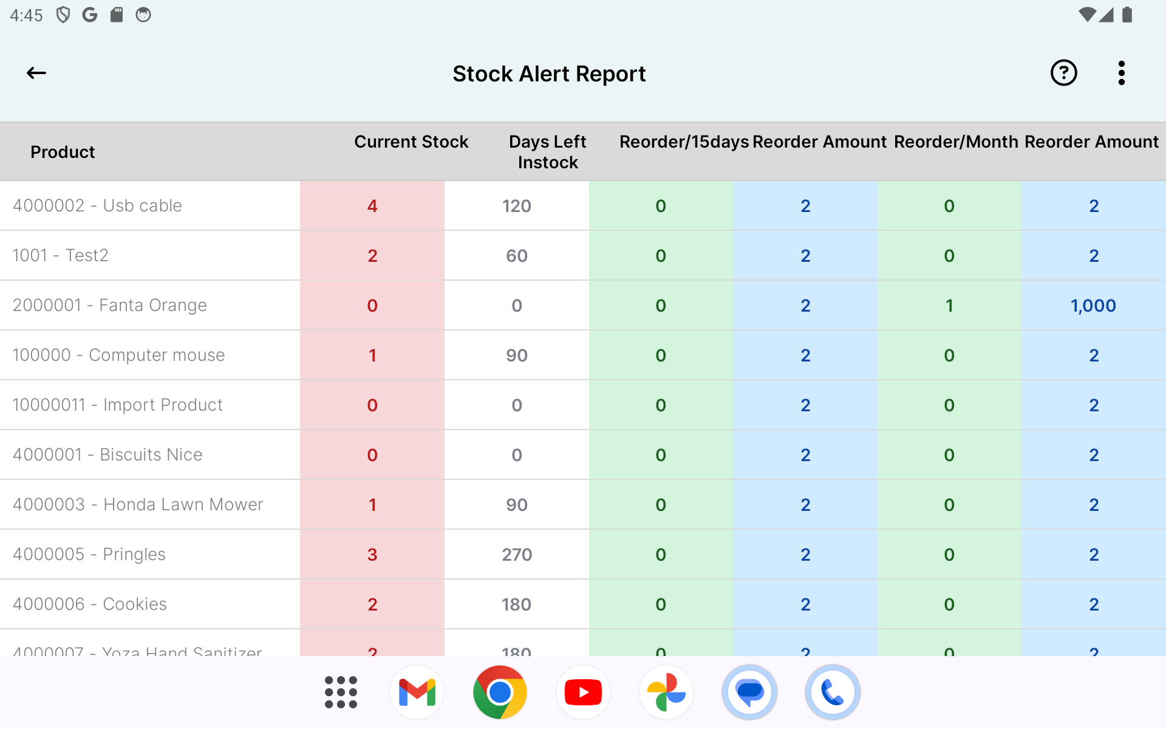Viewport: 1166px width, 729px height.
Task: Open the three-dot overflow menu
Action: click(1121, 74)
